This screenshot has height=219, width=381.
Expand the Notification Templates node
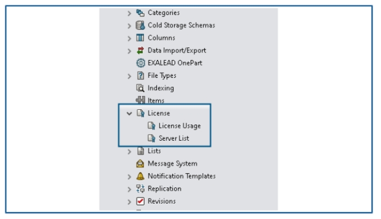coord(129,177)
